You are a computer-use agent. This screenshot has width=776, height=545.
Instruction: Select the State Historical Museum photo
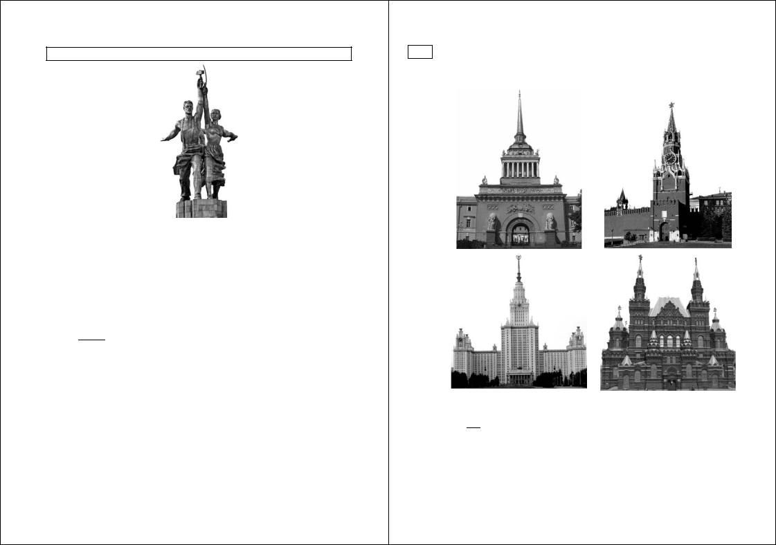click(x=667, y=322)
